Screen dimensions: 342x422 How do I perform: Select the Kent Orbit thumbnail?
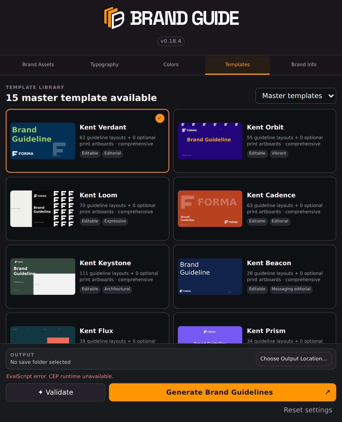point(210,141)
